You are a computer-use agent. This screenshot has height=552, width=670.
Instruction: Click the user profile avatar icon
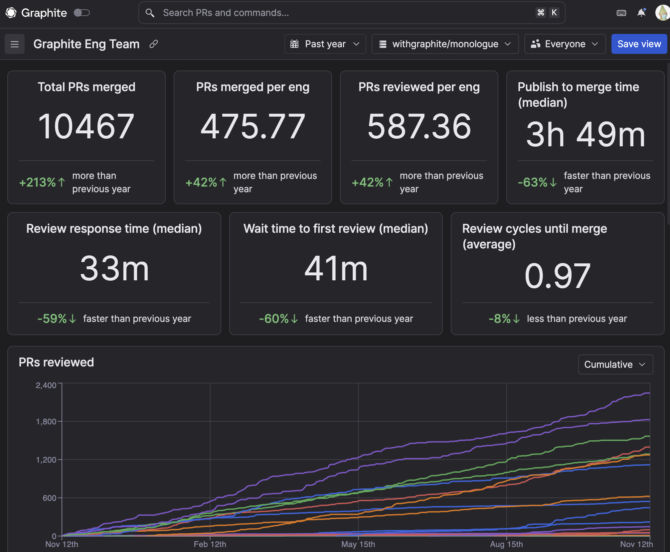662,12
